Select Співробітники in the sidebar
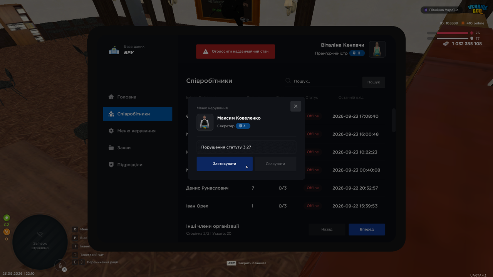This screenshot has height=277, width=493. click(138, 114)
